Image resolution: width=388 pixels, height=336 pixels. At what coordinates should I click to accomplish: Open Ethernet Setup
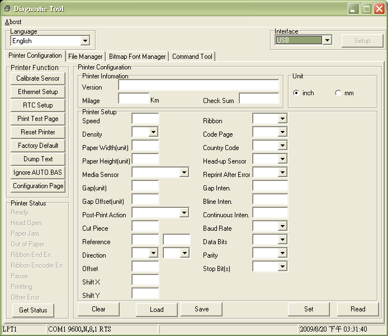click(x=38, y=92)
